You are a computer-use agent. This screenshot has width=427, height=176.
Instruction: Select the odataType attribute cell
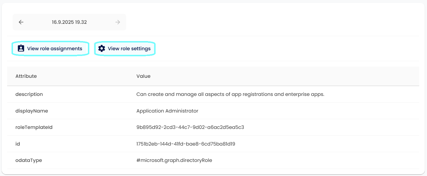(x=29, y=160)
